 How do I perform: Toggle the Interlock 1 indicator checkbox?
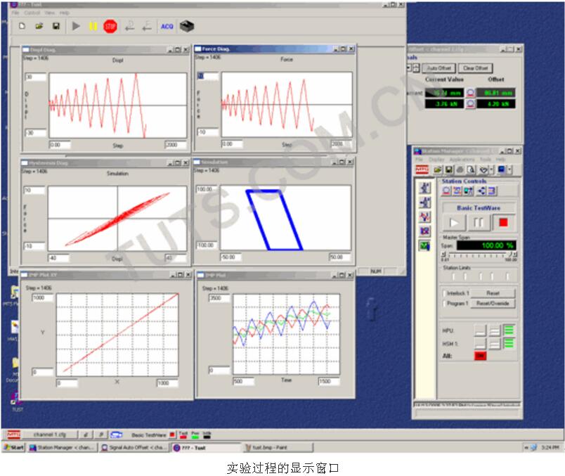(446, 293)
